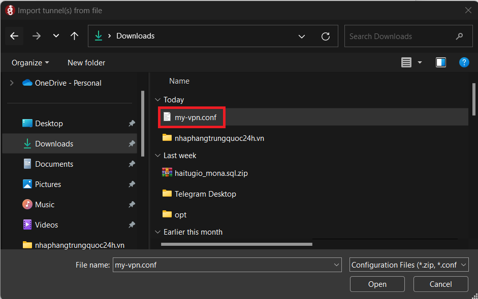Toggle the preview pane
This screenshot has width=478, height=299.
(441, 62)
